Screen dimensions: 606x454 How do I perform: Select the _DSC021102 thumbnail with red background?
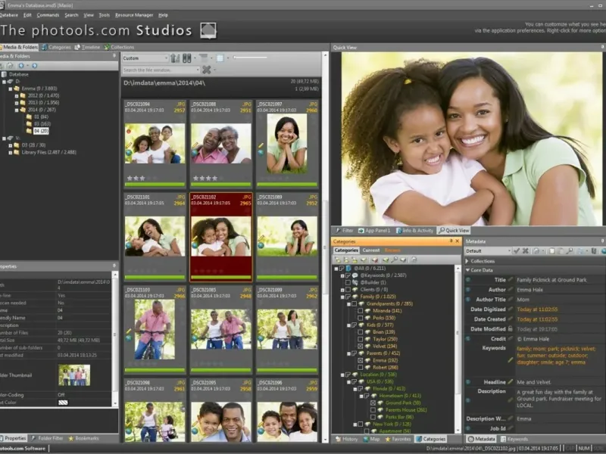coord(220,236)
